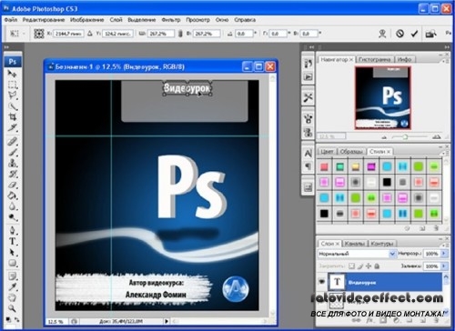Commit the transform with the checkmark

coord(414,34)
